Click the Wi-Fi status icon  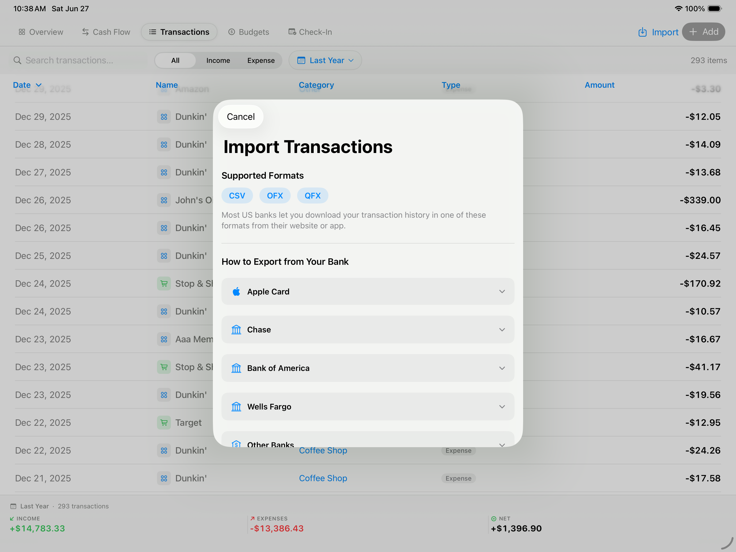678,9
